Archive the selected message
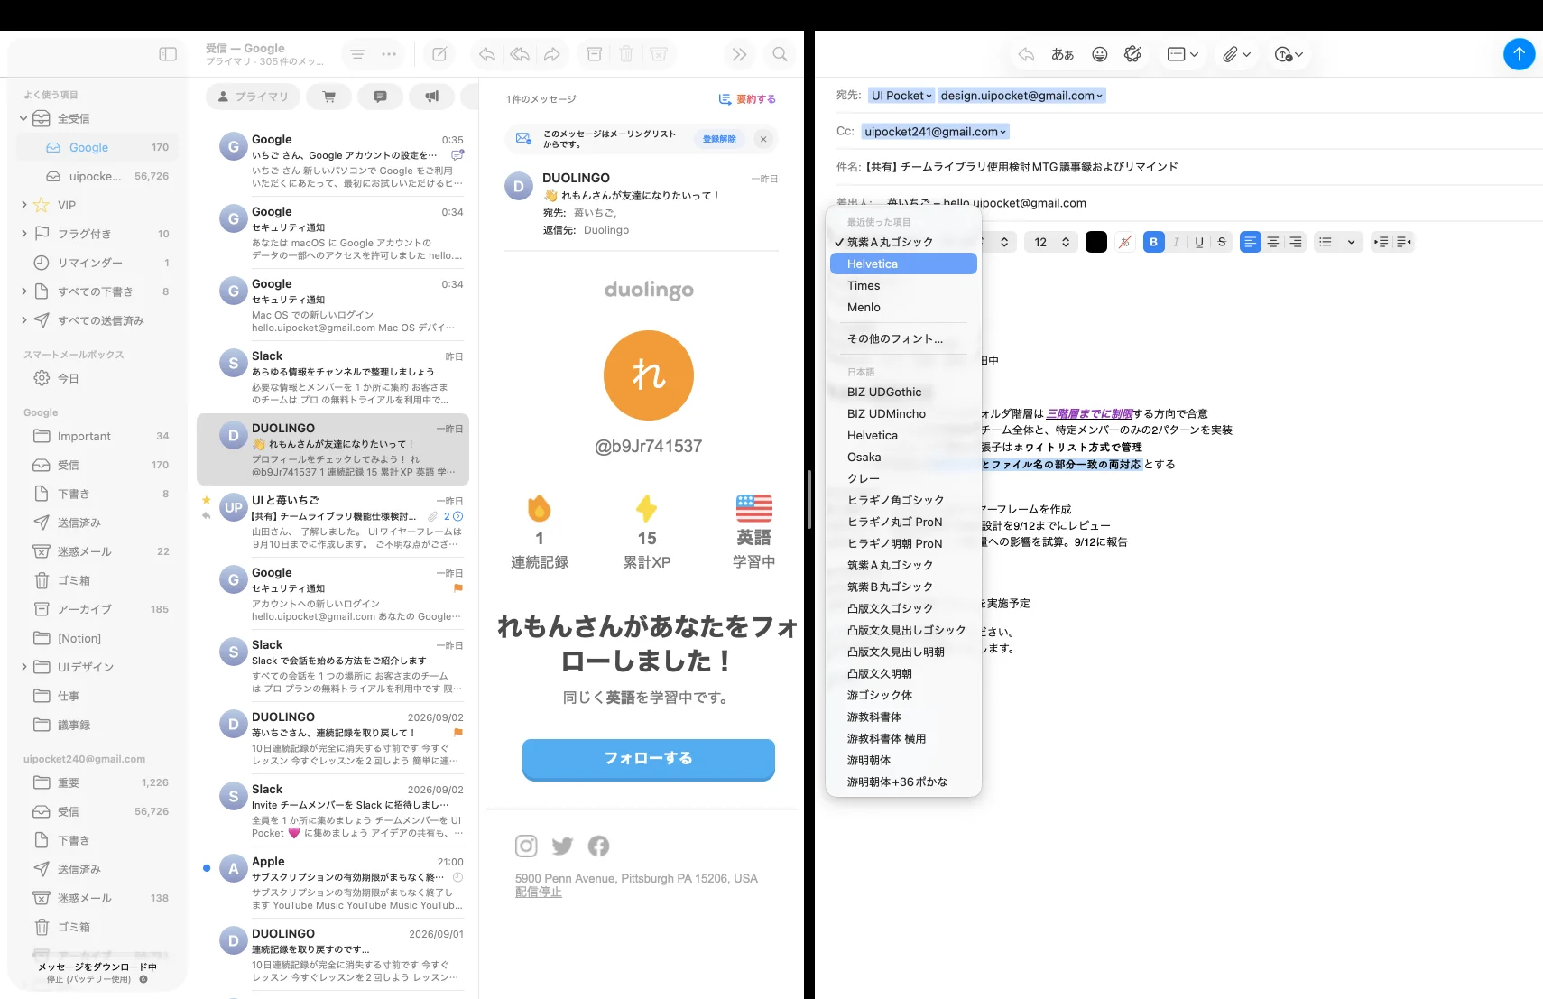 tap(594, 54)
